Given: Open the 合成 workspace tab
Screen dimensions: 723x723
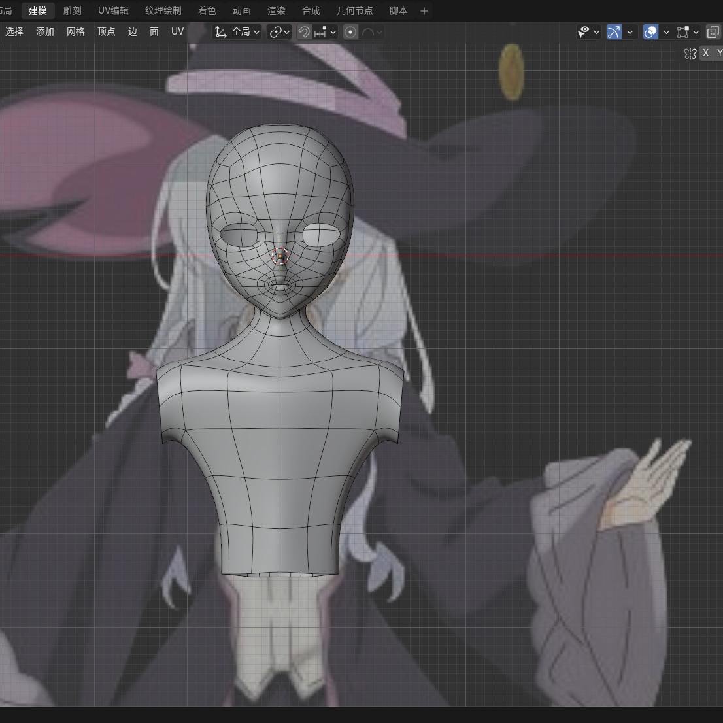Looking at the screenshot, I should 311,10.
